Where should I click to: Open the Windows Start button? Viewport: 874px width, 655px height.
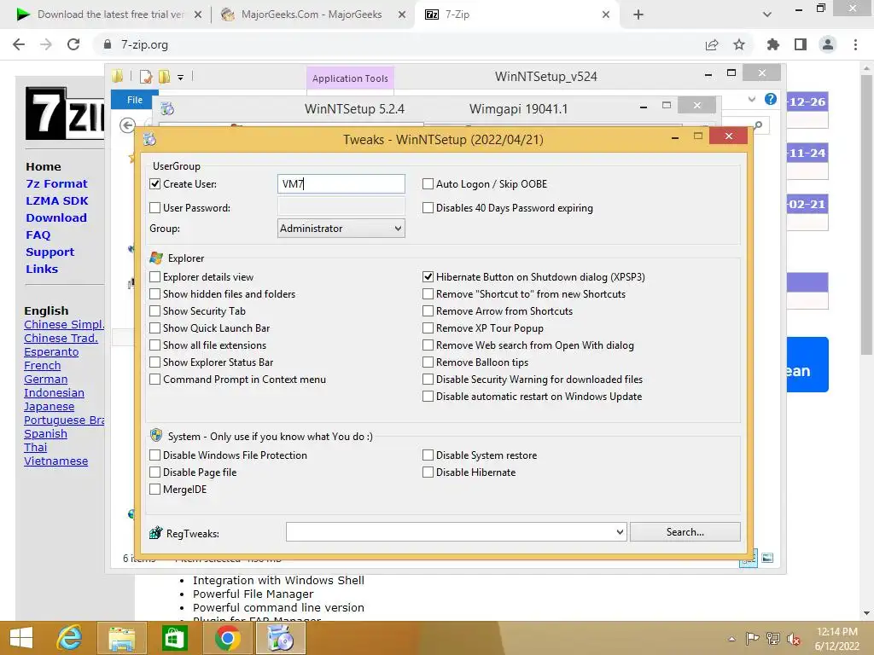(x=21, y=638)
